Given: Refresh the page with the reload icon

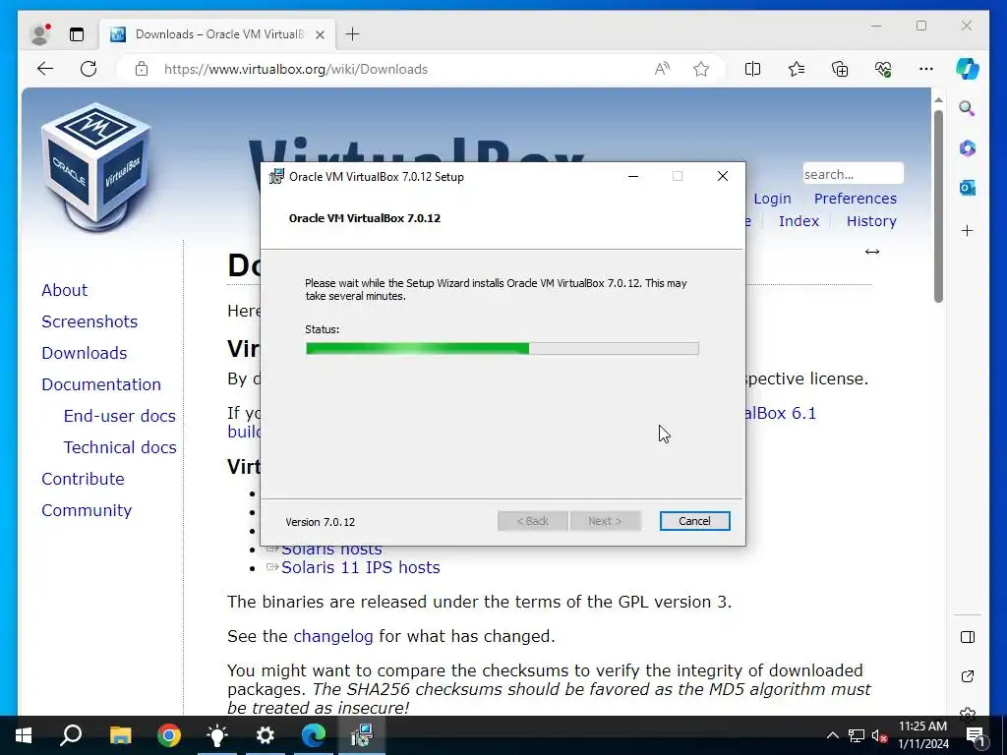Looking at the screenshot, I should tap(89, 69).
